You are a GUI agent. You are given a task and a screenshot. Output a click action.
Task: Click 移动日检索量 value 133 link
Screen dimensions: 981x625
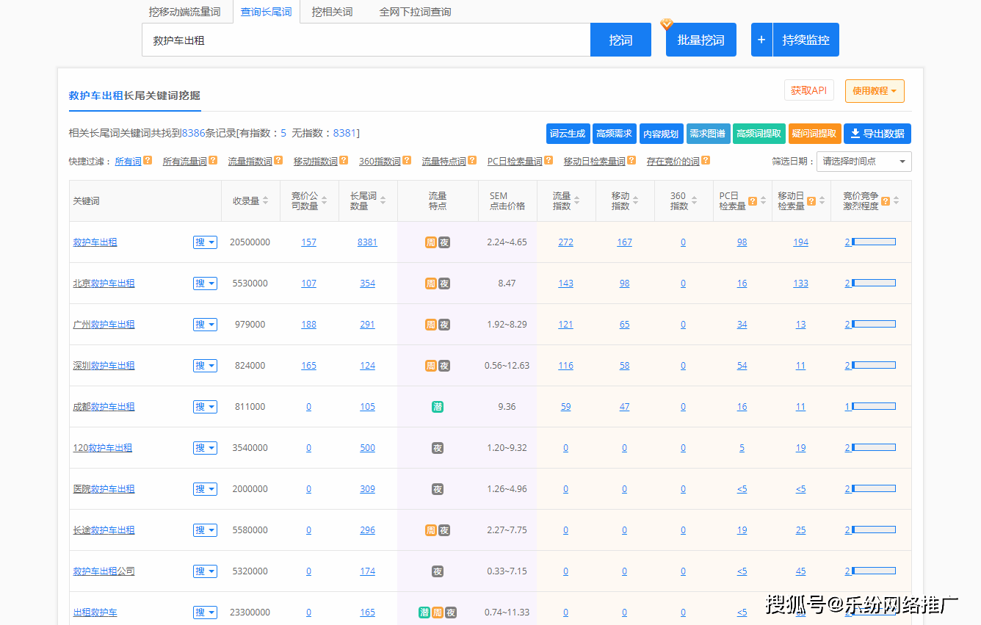point(800,283)
